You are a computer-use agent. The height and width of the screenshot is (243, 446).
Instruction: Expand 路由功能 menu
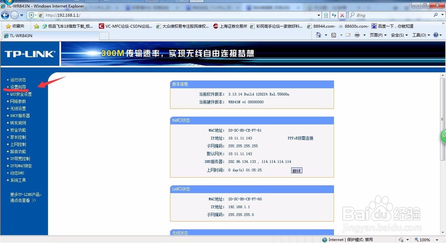(18, 152)
